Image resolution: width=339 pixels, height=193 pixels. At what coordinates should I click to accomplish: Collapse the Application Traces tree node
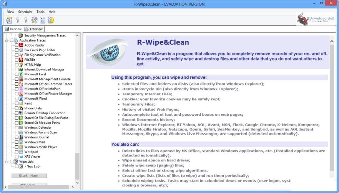click(x=7, y=40)
